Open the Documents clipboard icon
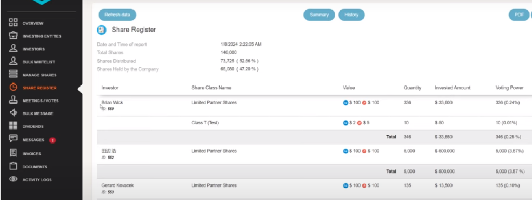This screenshot has height=200, width=532. [13, 166]
